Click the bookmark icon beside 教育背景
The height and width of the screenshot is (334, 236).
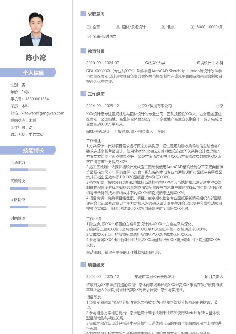pos(83,51)
